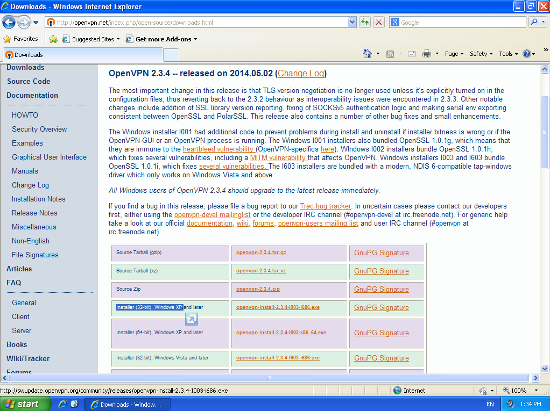The height and width of the screenshot is (411, 550).
Task: Expand the toolbar overflow chevron
Action: pos(546,50)
